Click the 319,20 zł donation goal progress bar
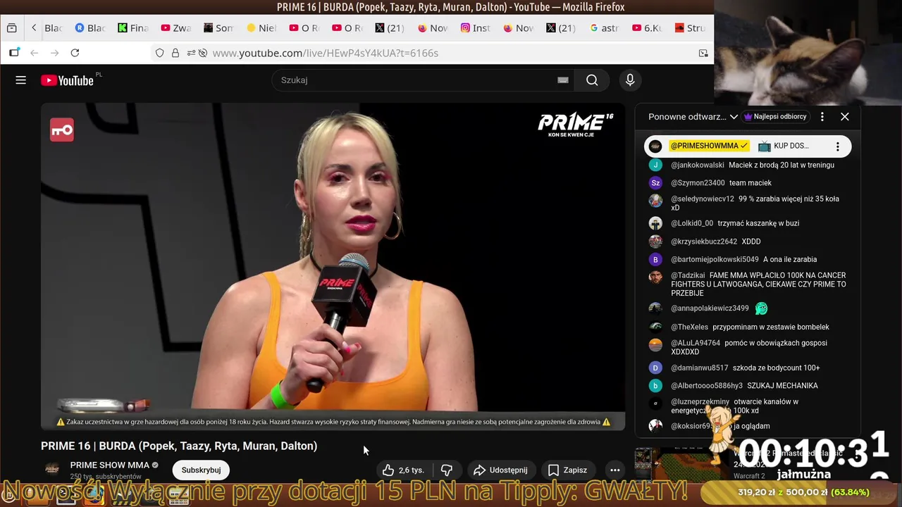 [x=802, y=492]
